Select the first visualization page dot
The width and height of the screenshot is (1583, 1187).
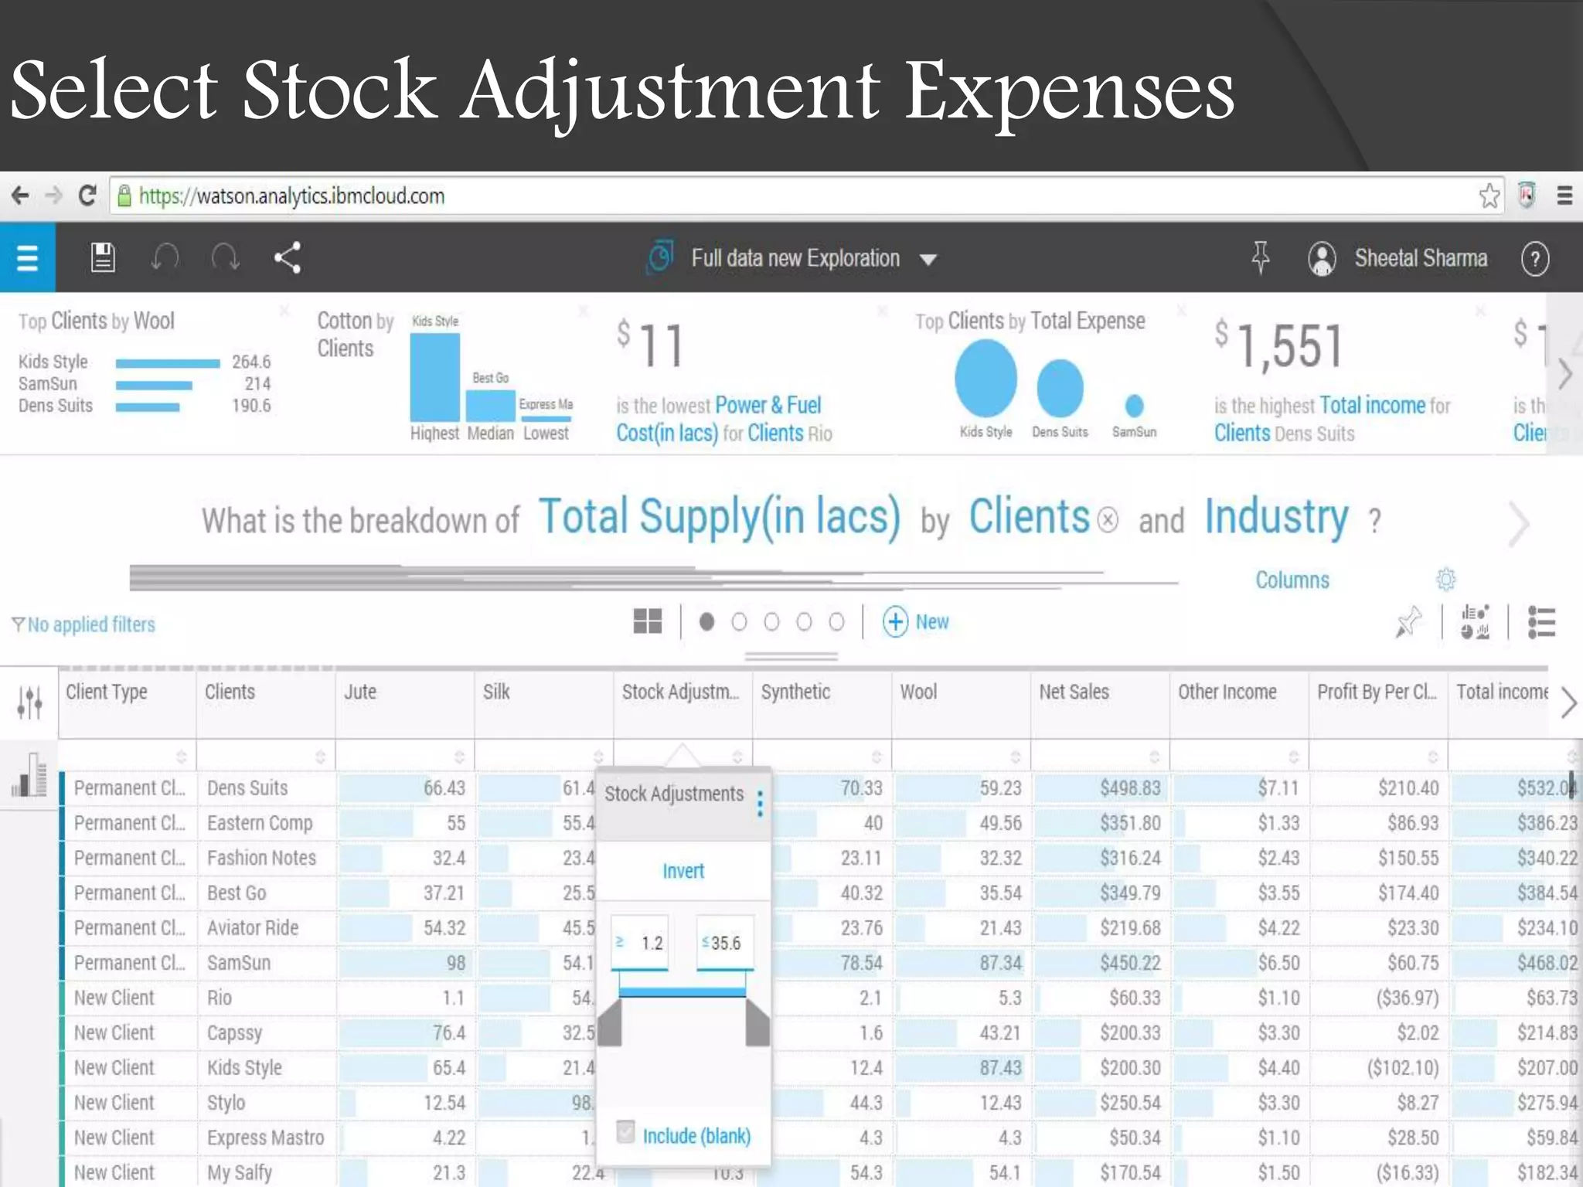coord(706,622)
